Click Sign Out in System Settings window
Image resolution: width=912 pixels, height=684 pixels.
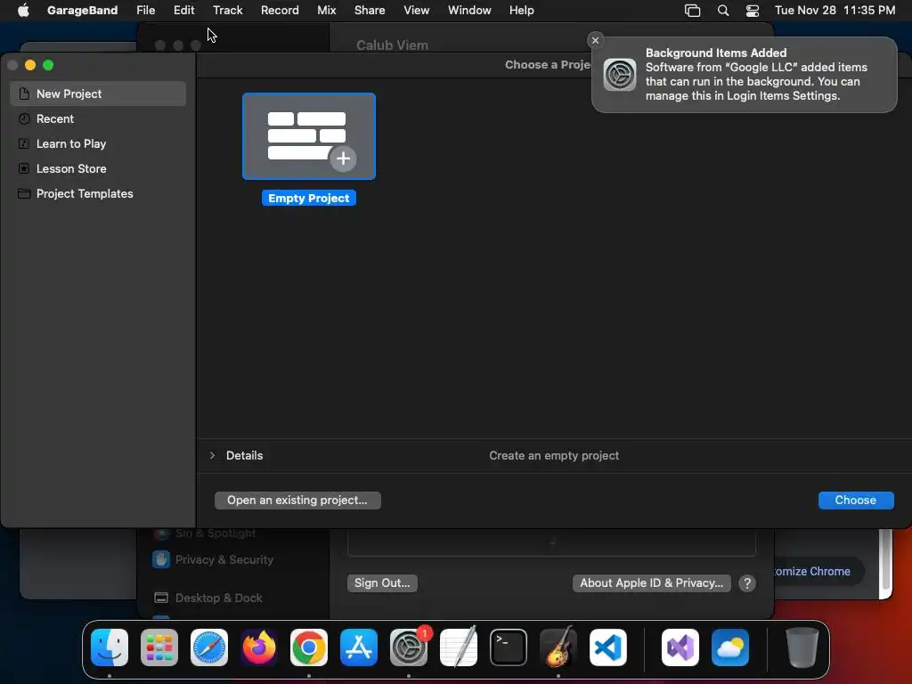click(382, 582)
